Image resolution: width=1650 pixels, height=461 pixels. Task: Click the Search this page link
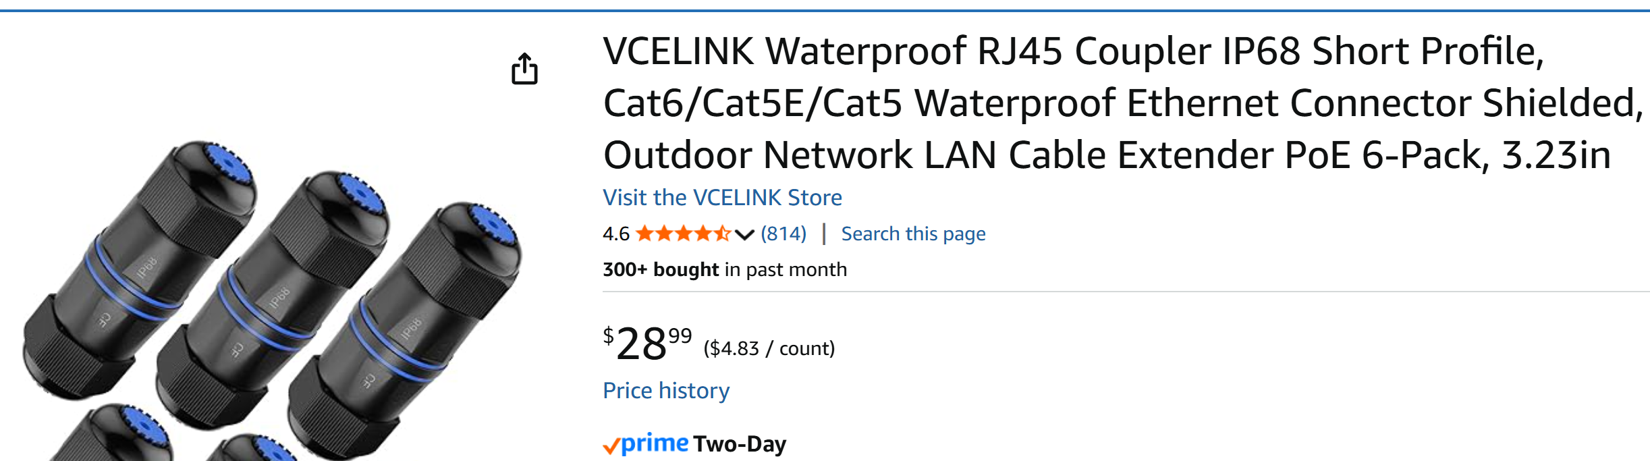click(913, 234)
